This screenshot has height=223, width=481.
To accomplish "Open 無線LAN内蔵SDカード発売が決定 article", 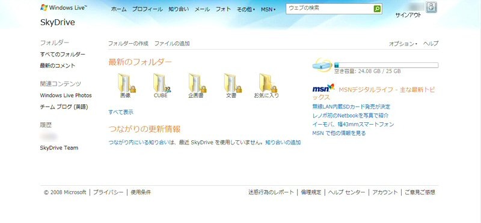I will click(x=351, y=107).
